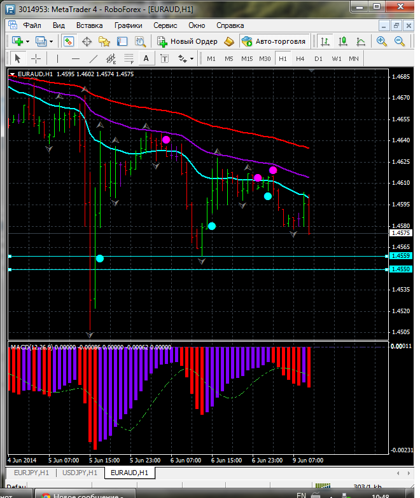Open the MetaEditor yellow book icon
The width and height of the screenshot is (420, 498).
tap(229, 42)
